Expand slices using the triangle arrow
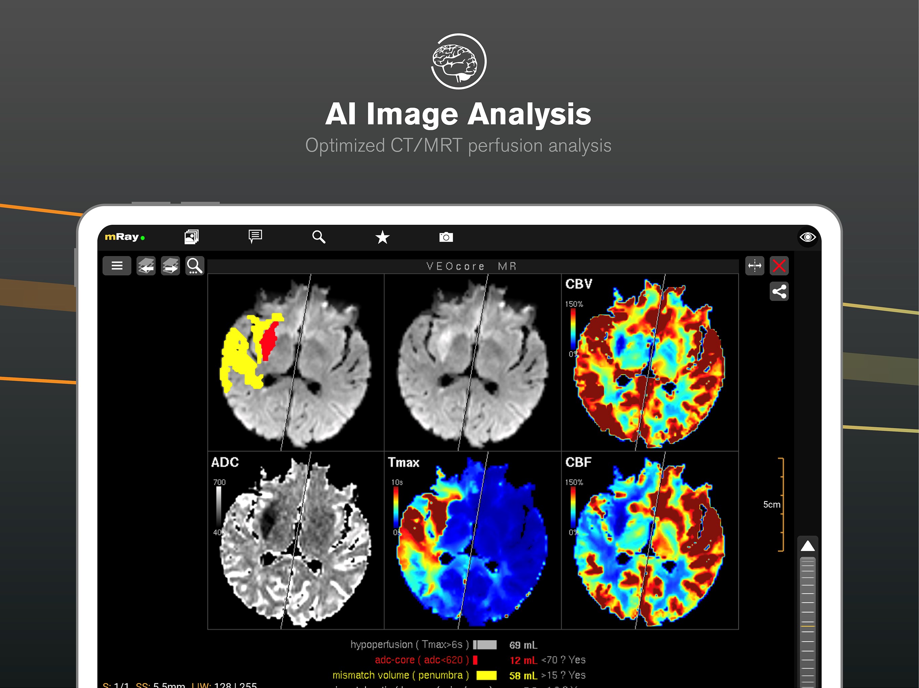 click(808, 546)
